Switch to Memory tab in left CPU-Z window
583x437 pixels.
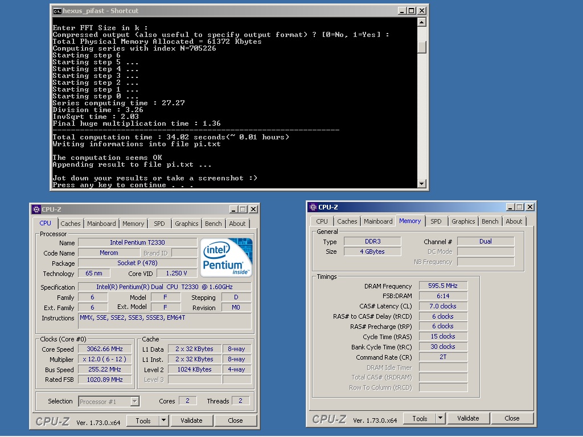click(x=133, y=223)
